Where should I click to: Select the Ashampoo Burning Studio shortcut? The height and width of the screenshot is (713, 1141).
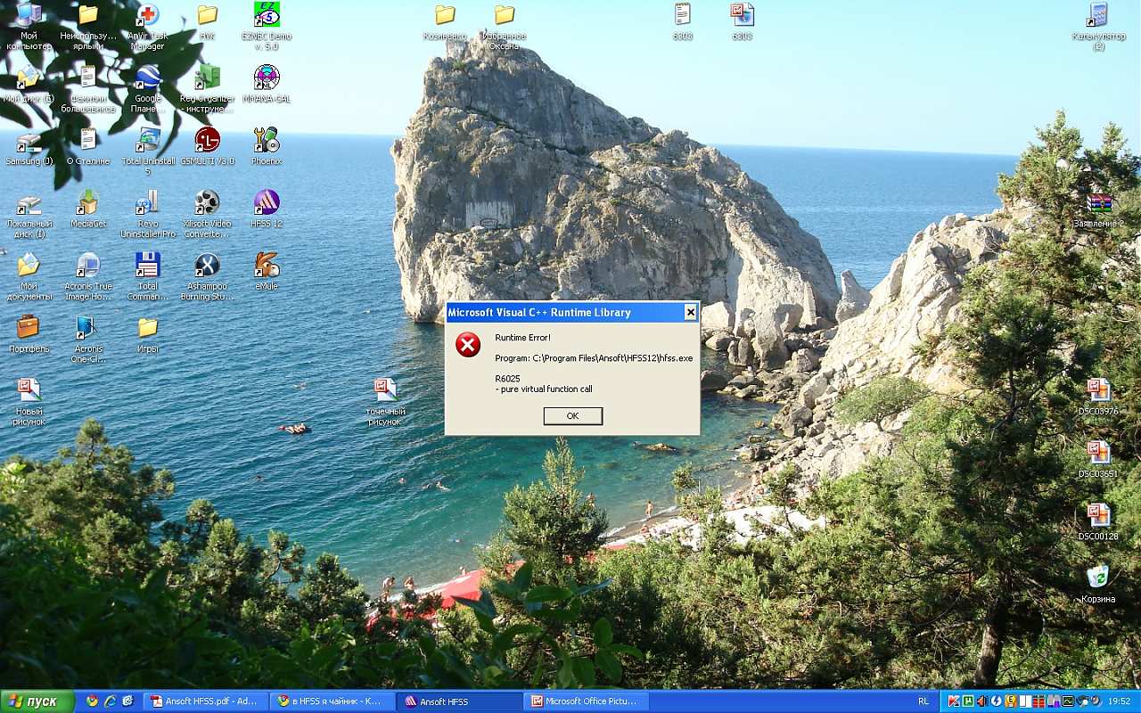click(207, 275)
